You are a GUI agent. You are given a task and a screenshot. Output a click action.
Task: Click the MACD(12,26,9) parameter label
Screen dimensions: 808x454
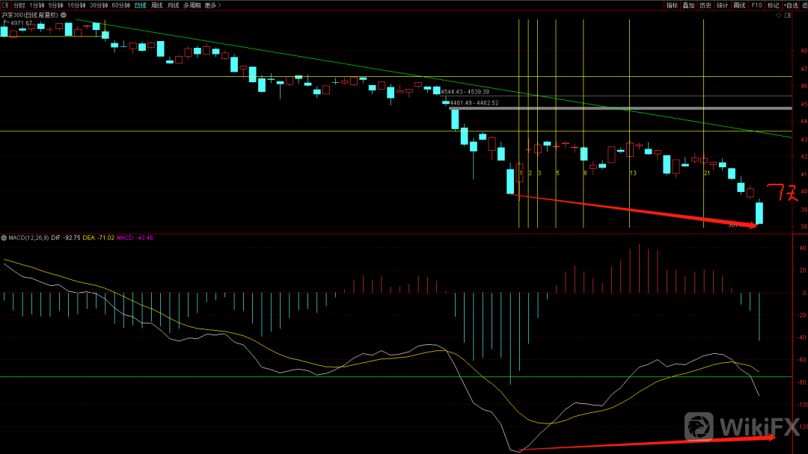pos(28,237)
